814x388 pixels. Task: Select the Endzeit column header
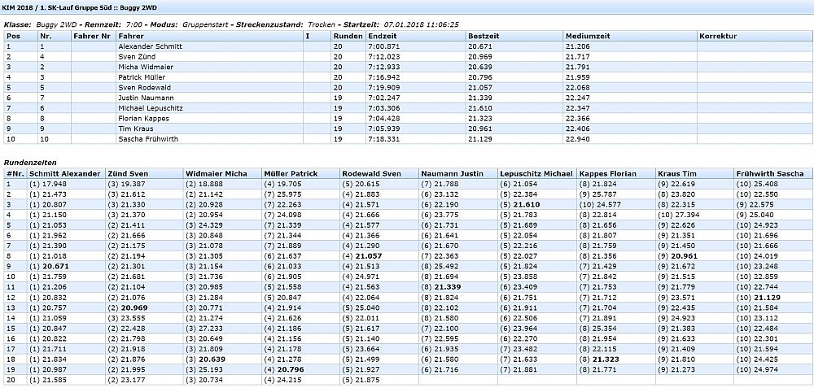coord(383,37)
